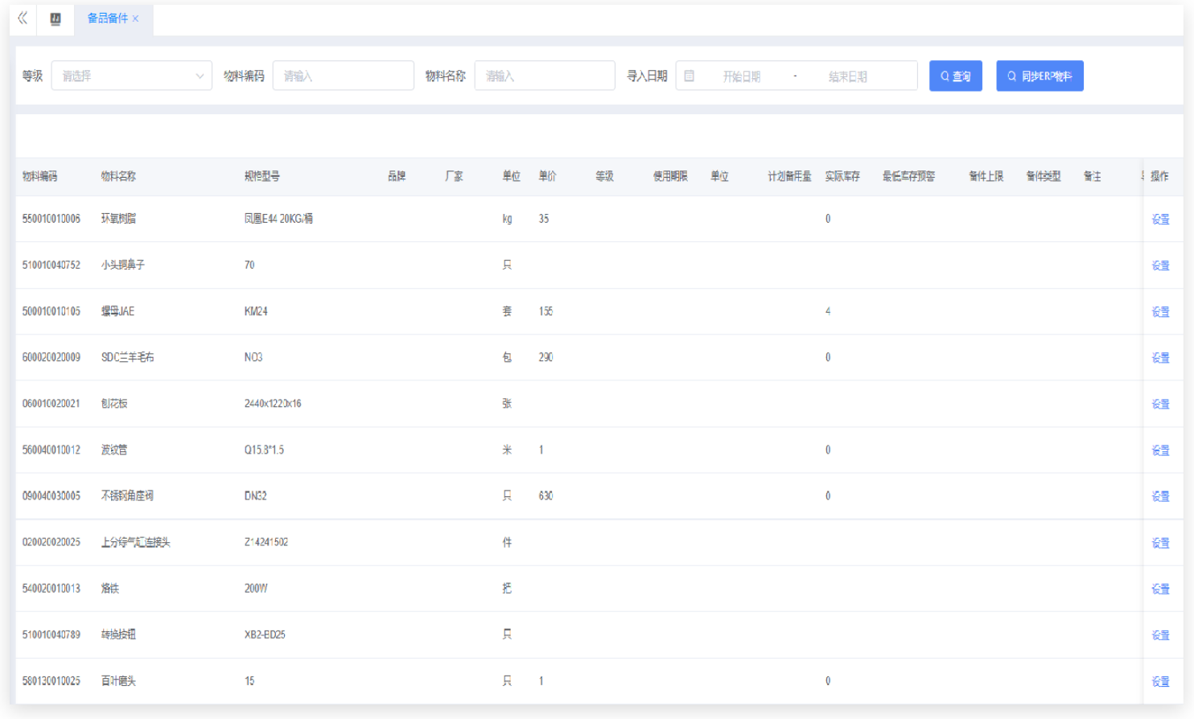Open 设置 for row 090040030005
Viewport: 1194px width, 719px height.
tap(1160, 497)
